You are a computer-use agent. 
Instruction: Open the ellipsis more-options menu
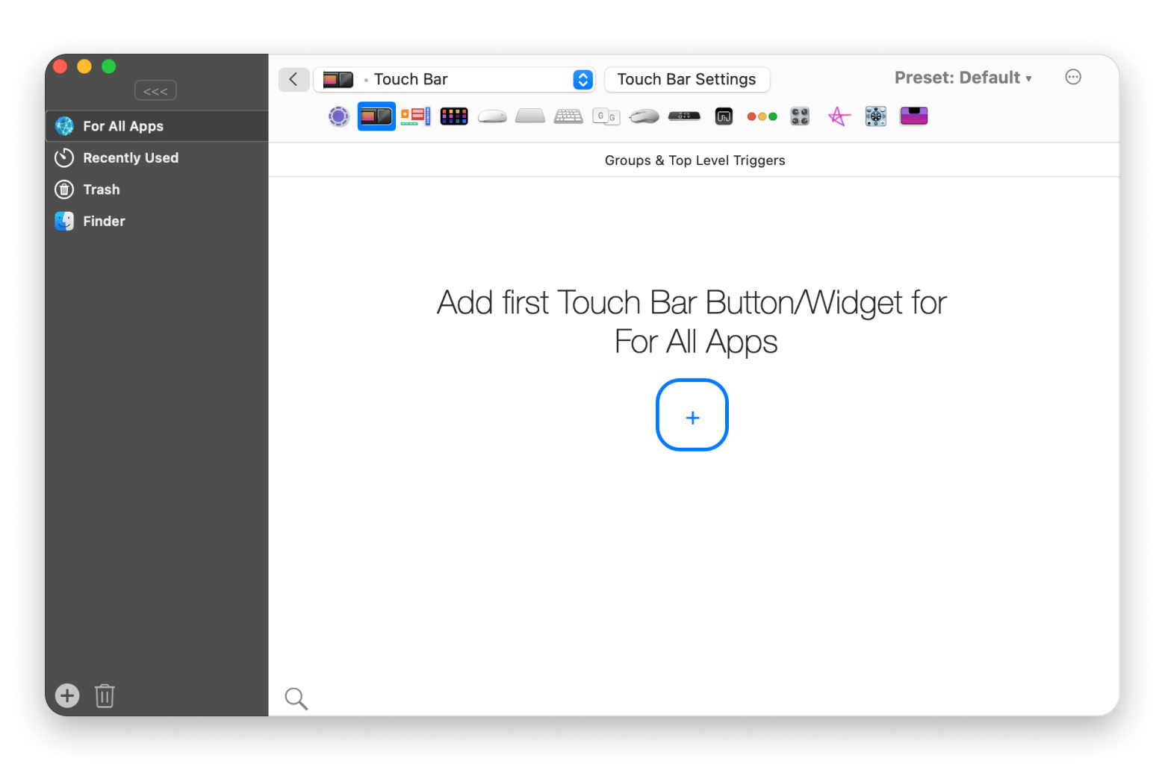point(1073,77)
